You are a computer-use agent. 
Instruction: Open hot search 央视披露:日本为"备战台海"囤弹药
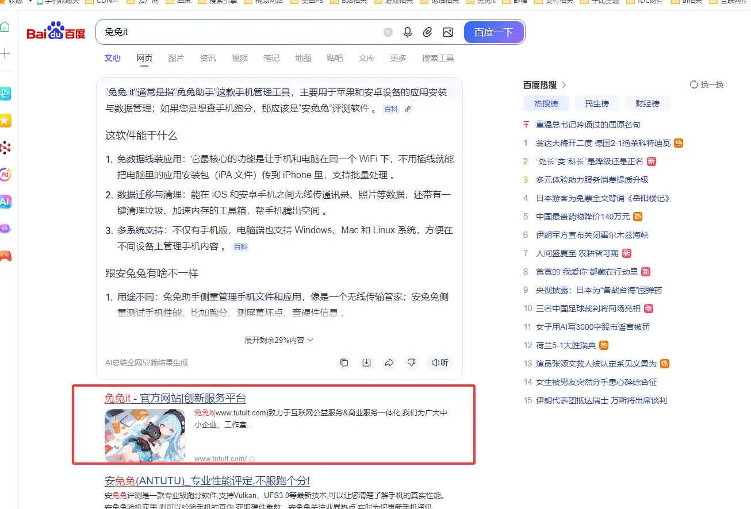coord(599,290)
